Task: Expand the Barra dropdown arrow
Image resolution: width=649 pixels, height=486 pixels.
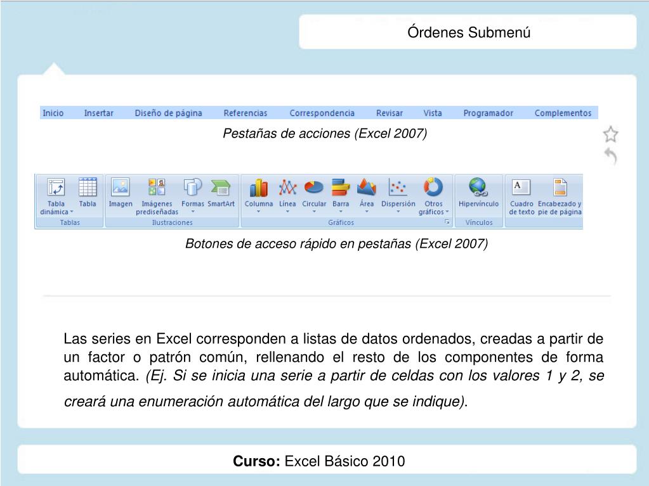Action: point(341,212)
